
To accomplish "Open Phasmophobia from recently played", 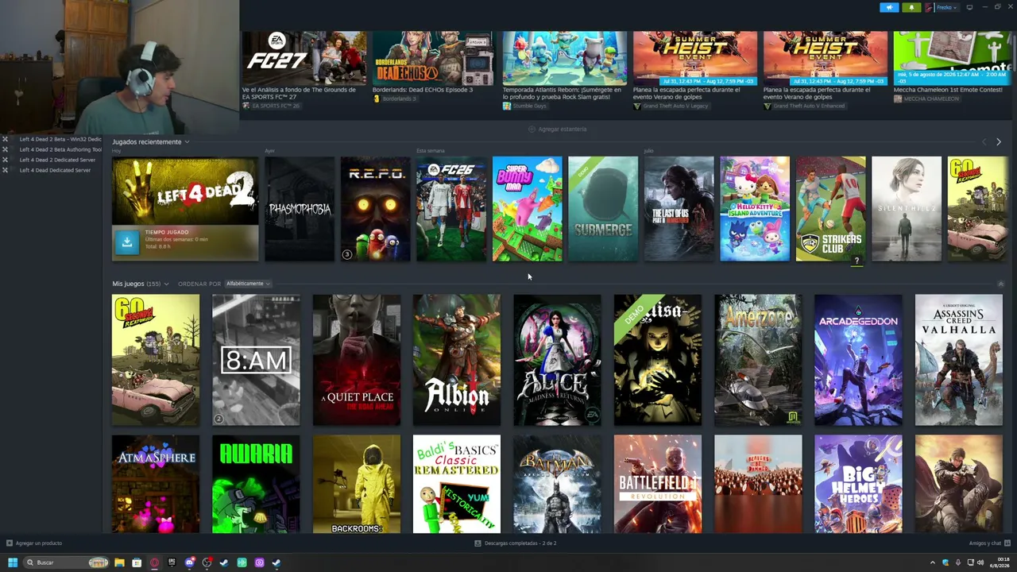I will click(300, 209).
